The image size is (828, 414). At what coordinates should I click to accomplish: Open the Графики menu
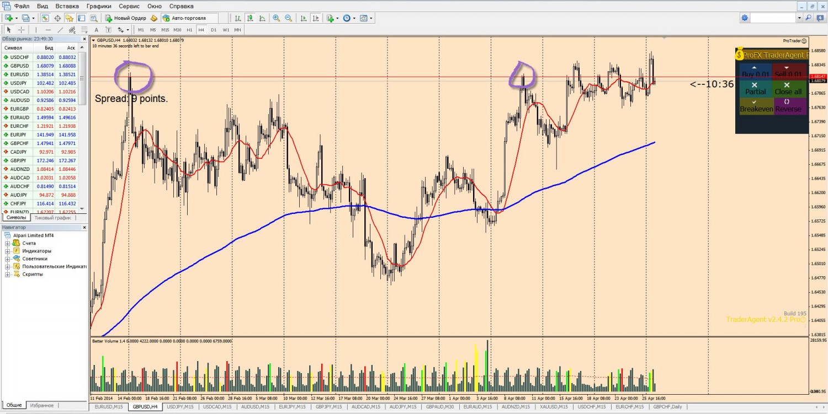pos(99,6)
